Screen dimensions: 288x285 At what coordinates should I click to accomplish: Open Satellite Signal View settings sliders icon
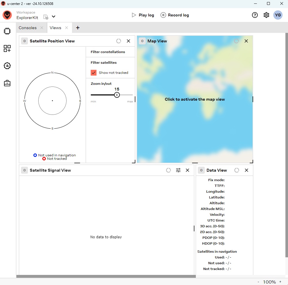coord(178,170)
